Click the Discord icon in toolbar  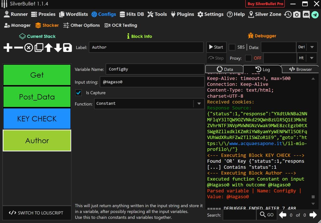(x=306, y=15)
